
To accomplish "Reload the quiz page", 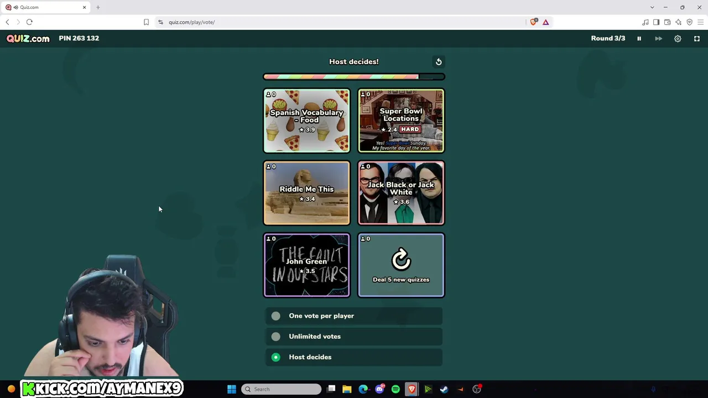I will click(x=29, y=22).
